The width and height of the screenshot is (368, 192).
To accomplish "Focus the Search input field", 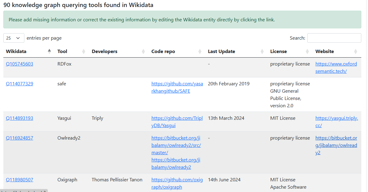I will 334,38.
